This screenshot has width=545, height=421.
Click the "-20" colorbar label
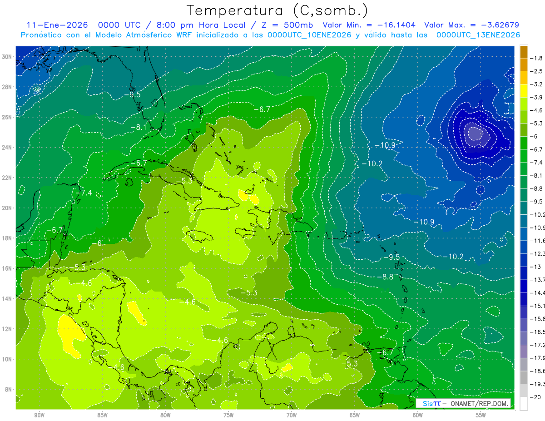tap(536, 397)
